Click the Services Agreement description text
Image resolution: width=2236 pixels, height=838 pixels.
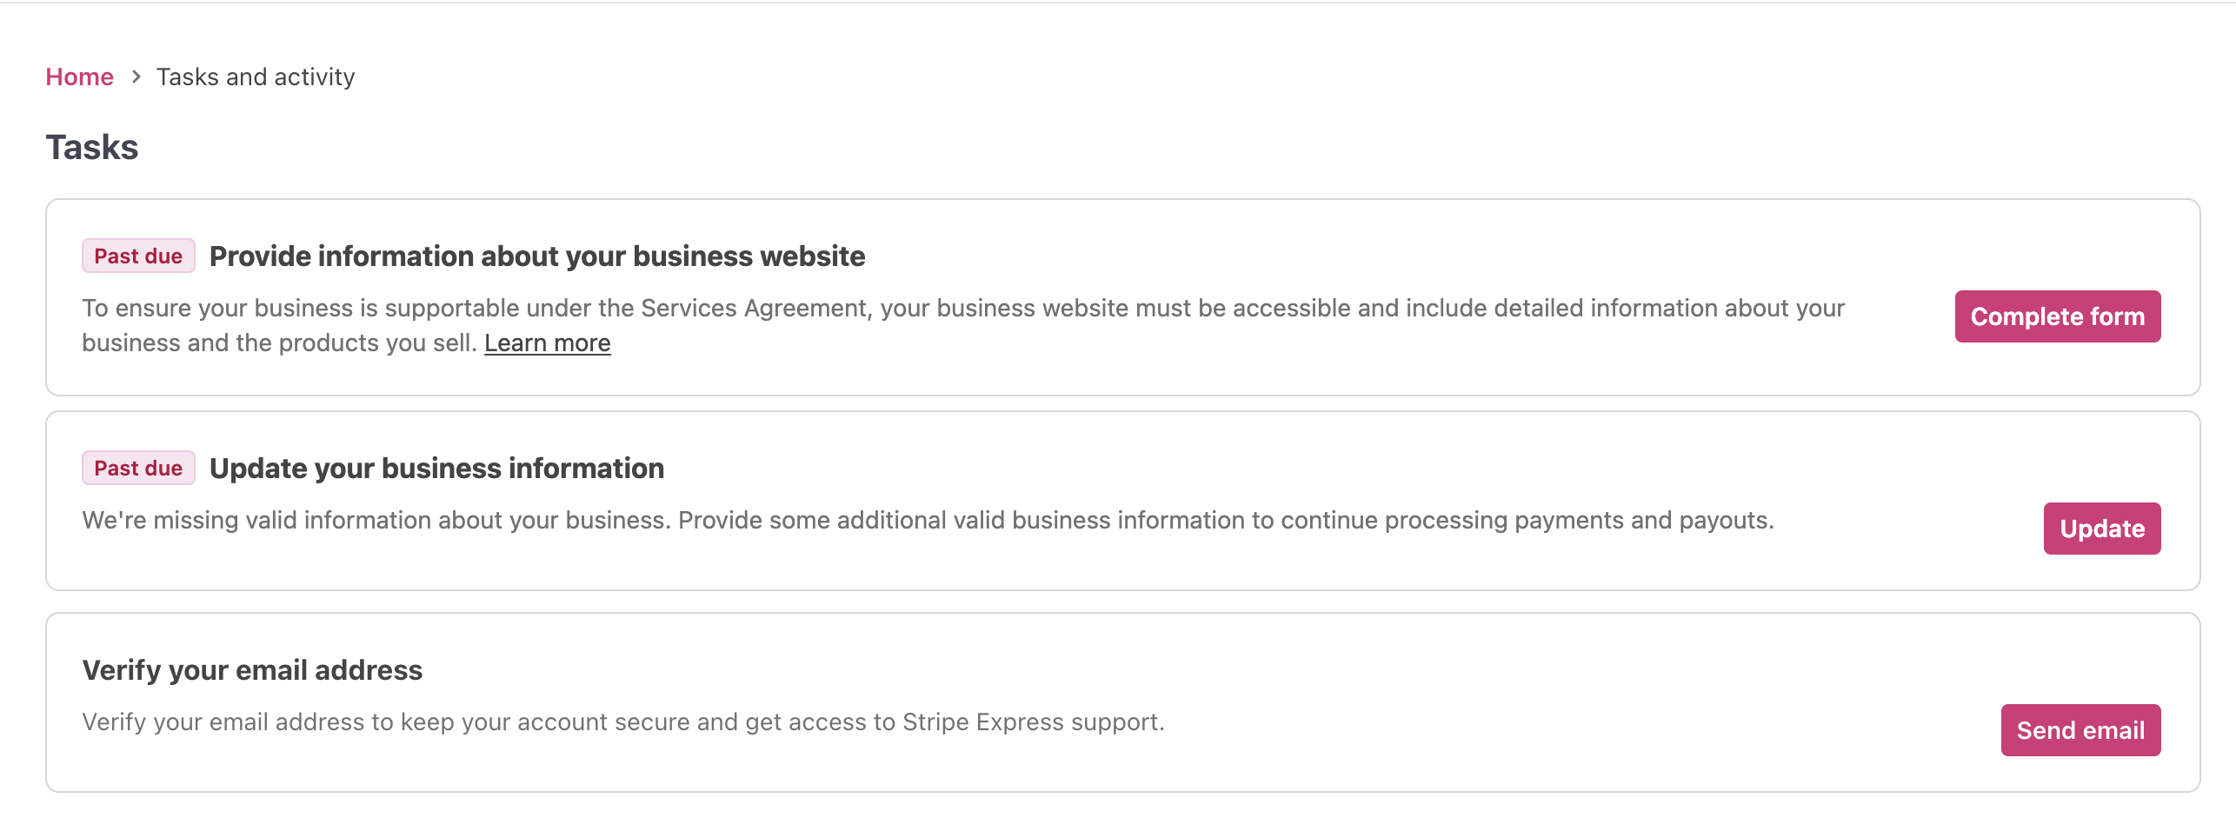pos(963,326)
